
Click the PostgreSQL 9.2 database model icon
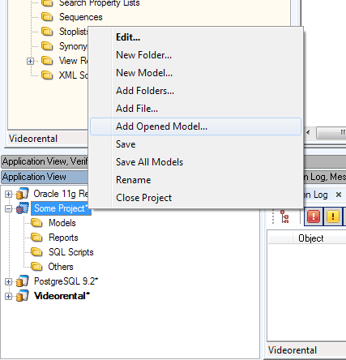point(23,281)
